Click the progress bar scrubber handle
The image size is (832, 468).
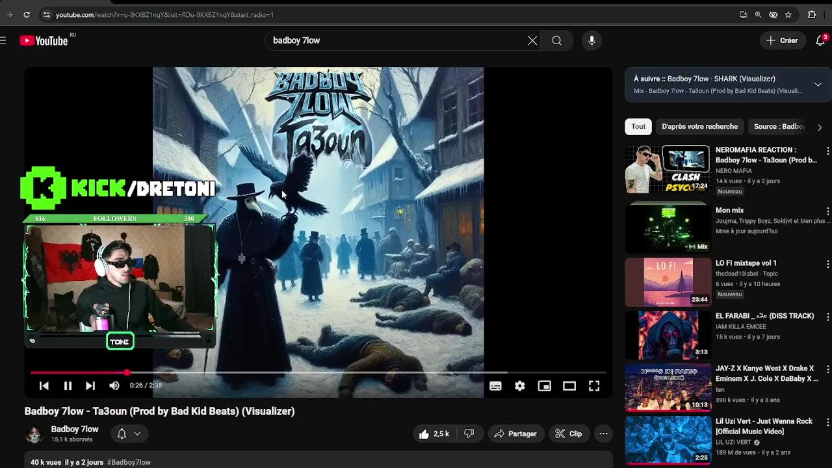pos(127,372)
